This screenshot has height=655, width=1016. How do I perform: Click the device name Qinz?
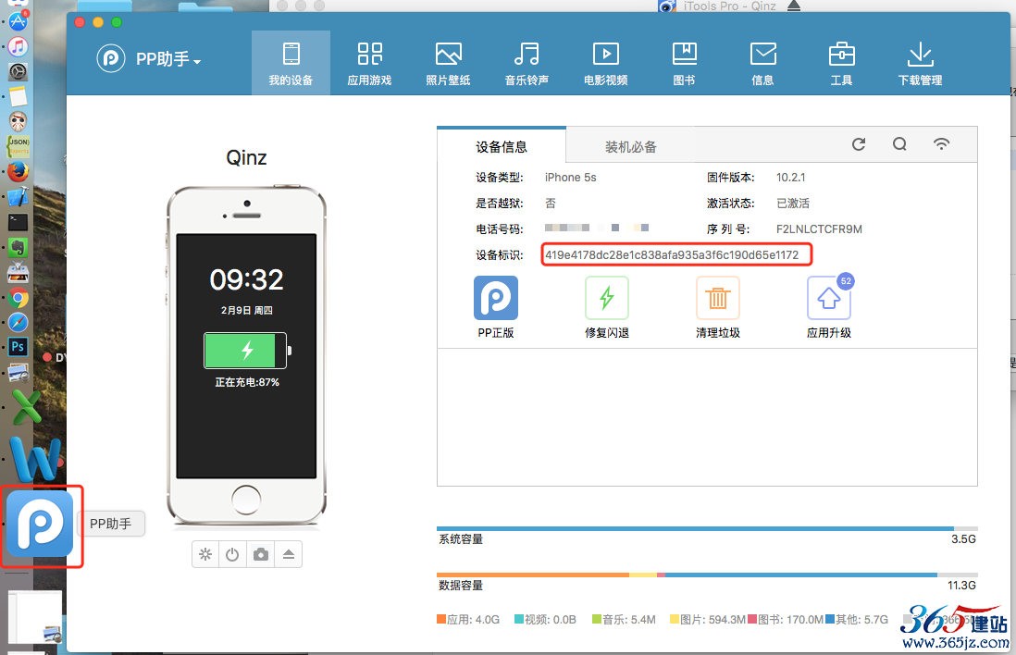(x=246, y=157)
